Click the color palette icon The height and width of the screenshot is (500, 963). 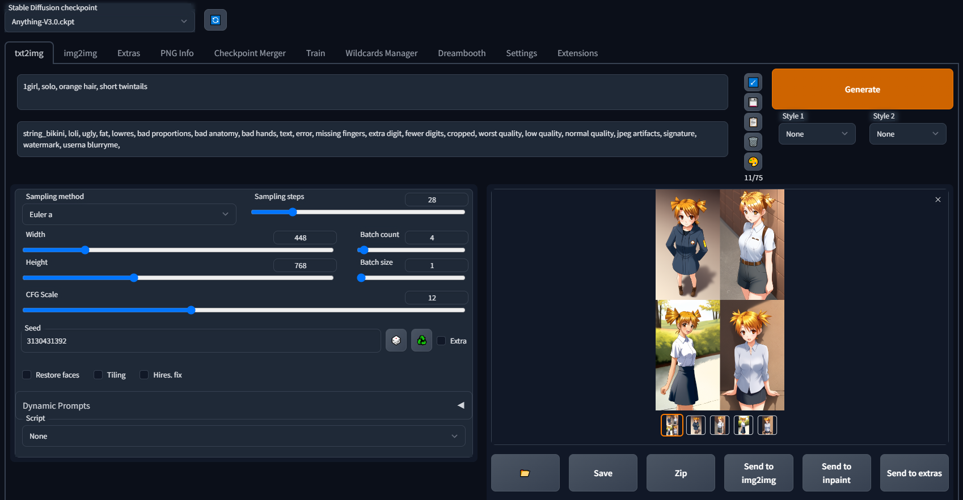click(x=753, y=162)
